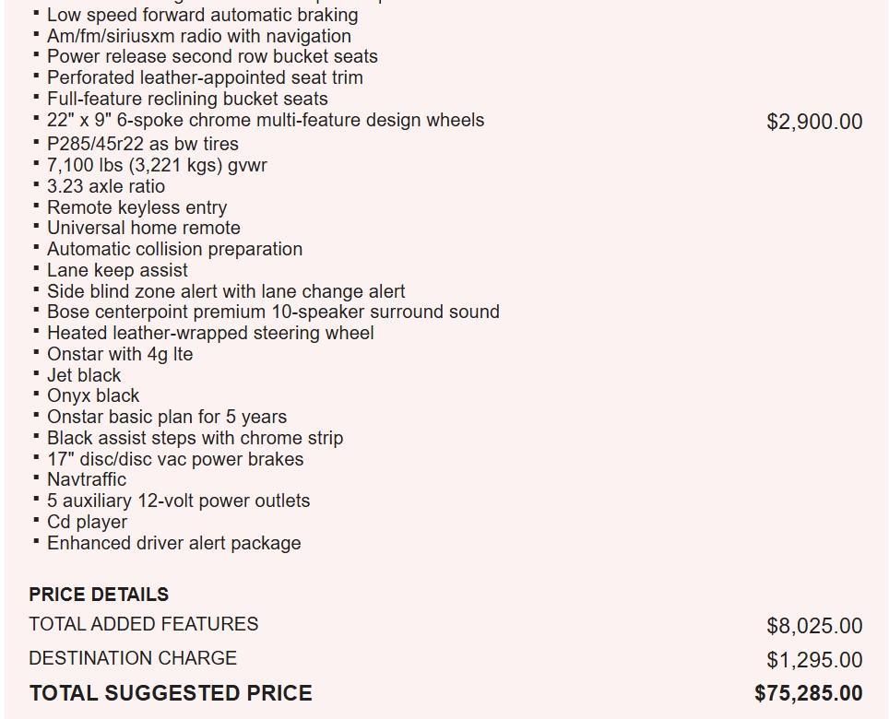Select the 22" chrome wheels feature text
This screenshot has width=889, height=719.
tap(265, 120)
